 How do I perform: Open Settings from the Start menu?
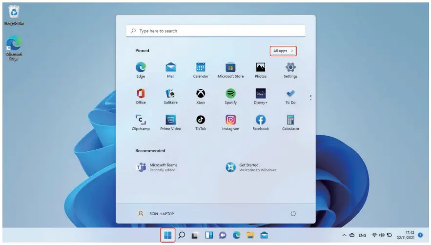(x=290, y=70)
